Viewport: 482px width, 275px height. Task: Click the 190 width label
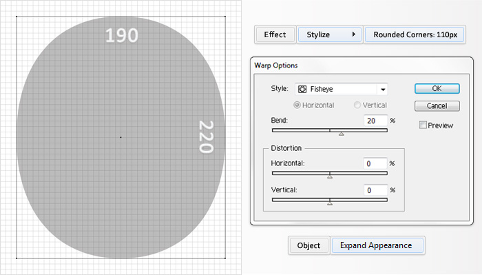122,35
